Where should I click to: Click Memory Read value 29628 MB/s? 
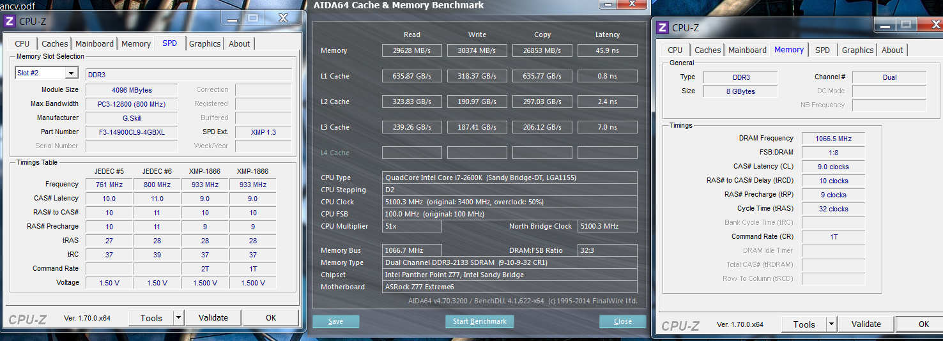(x=412, y=50)
